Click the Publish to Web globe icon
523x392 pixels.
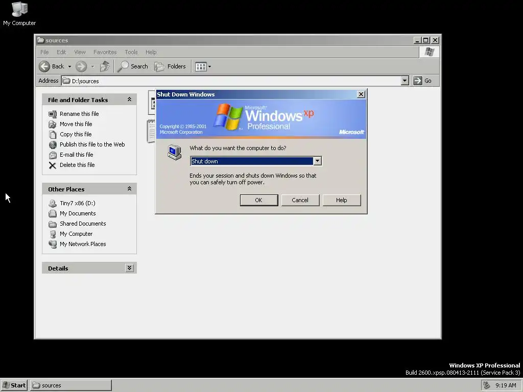pos(53,144)
